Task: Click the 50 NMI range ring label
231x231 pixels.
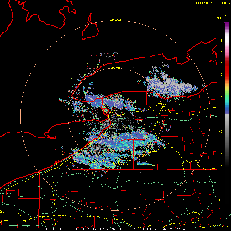Action: (x=115, y=68)
